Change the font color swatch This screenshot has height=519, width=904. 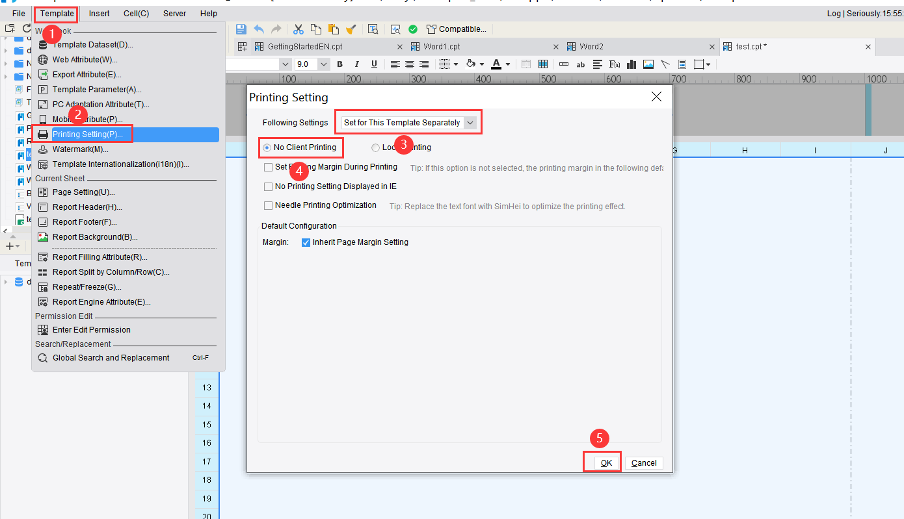pyautogui.click(x=496, y=64)
